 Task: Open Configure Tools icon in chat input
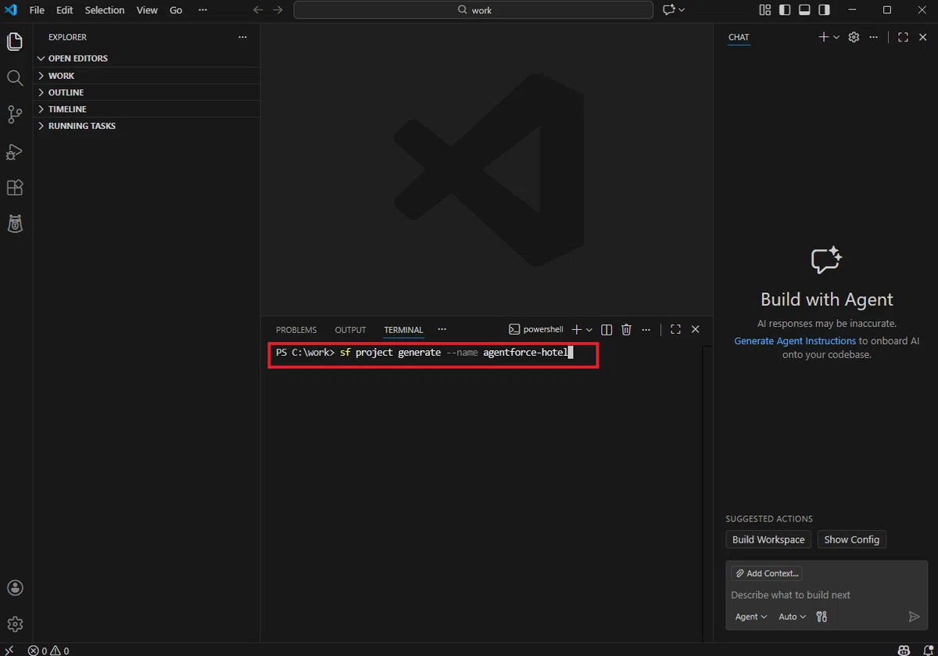point(822,617)
